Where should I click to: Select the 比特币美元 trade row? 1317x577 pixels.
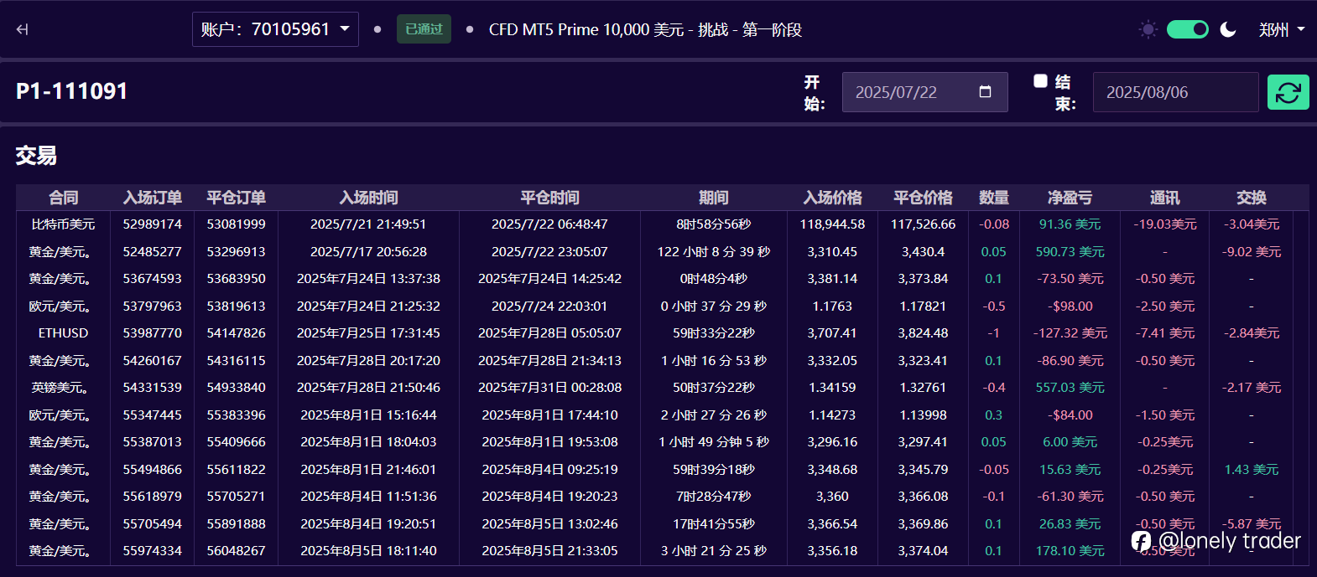coord(663,224)
